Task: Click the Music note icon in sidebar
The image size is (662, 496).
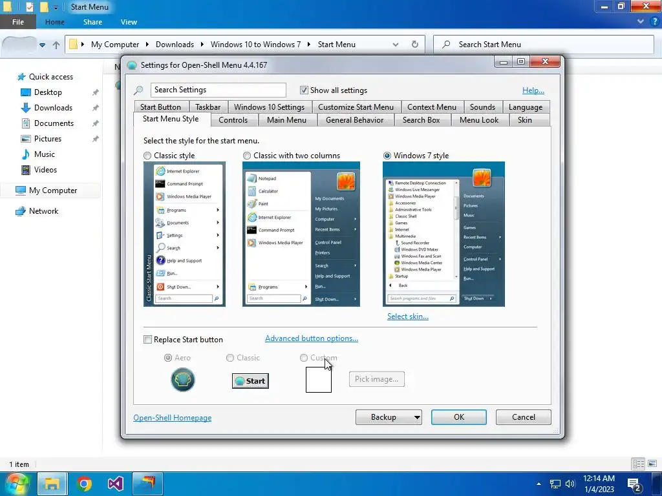Action: point(26,154)
